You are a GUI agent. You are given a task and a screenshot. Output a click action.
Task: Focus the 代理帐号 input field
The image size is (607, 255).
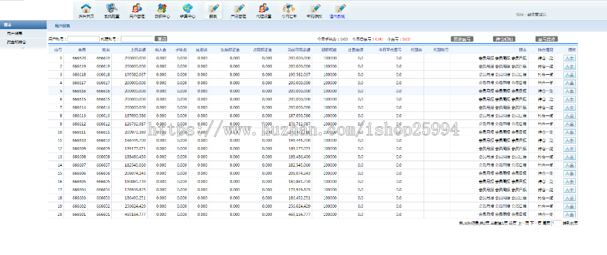pyautogui.click(x=137, y=39)
